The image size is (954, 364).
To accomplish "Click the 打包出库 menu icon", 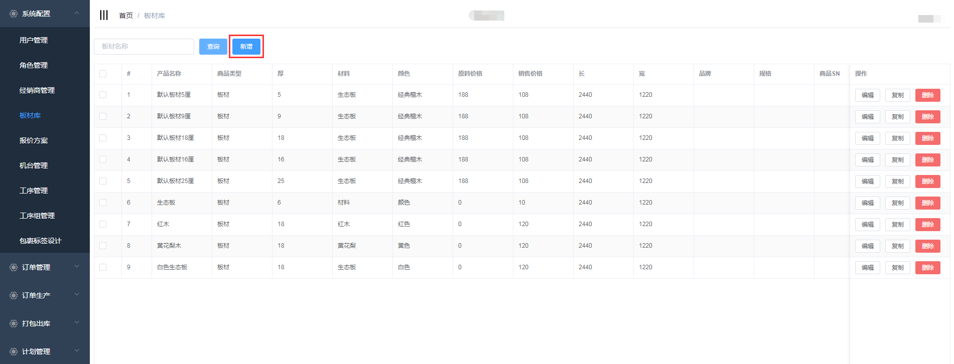I will (14, 323).
